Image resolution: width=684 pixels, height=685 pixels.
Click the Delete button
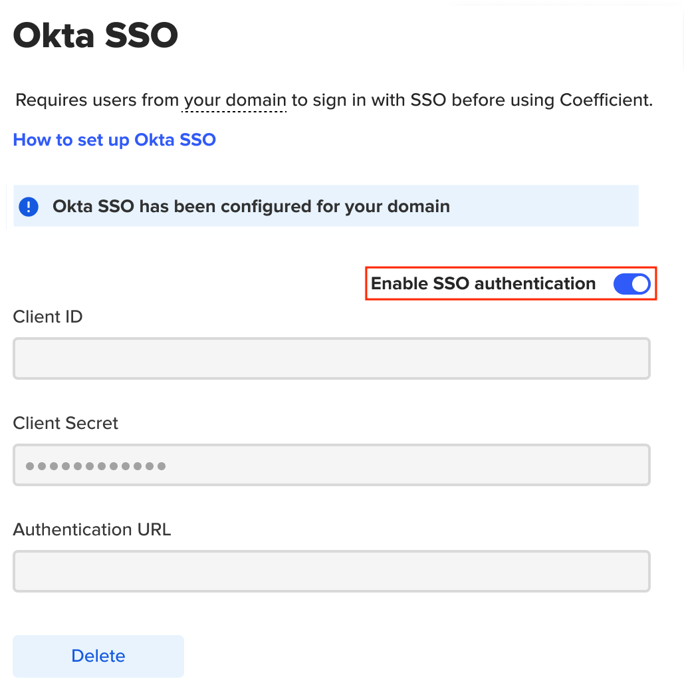tap(98, 656)
